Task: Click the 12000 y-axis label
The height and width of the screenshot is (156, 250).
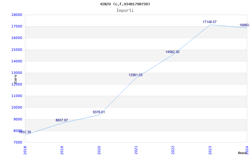Action: 17,84
